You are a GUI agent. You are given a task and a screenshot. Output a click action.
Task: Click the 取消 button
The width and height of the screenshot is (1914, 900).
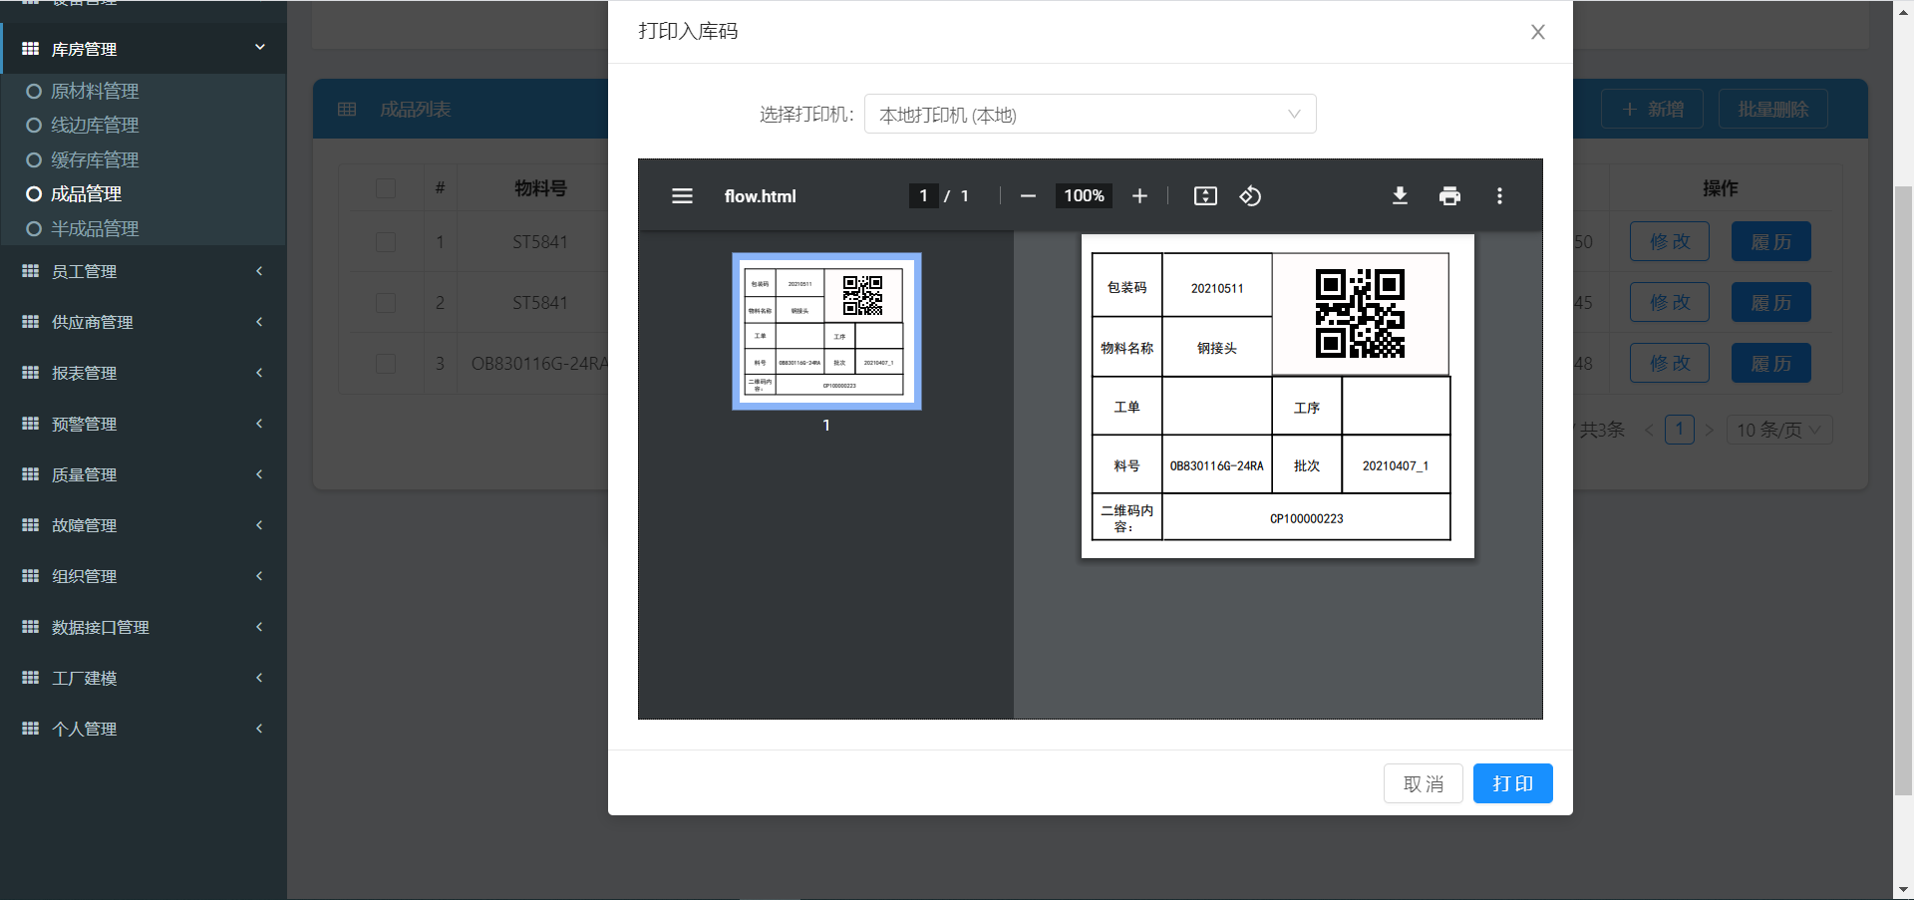(x=1423, y=783)
